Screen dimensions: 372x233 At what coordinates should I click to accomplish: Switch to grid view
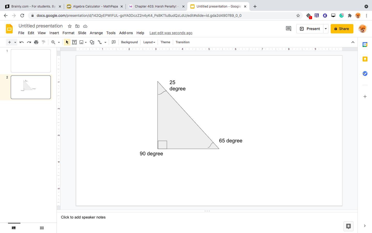(x=42, y=228)
